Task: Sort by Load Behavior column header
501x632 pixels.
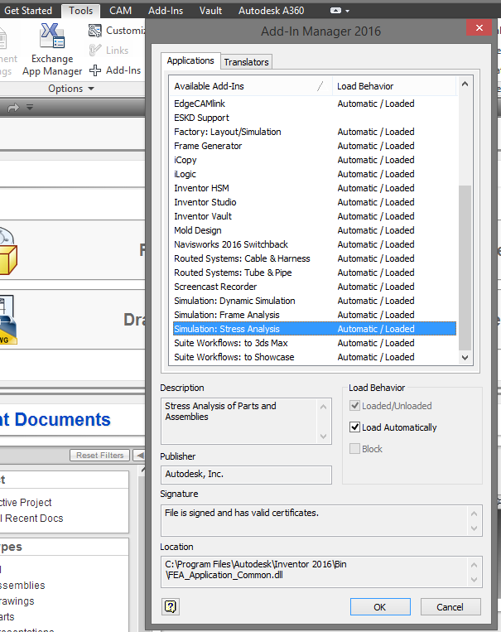Action: pos(395,86)
